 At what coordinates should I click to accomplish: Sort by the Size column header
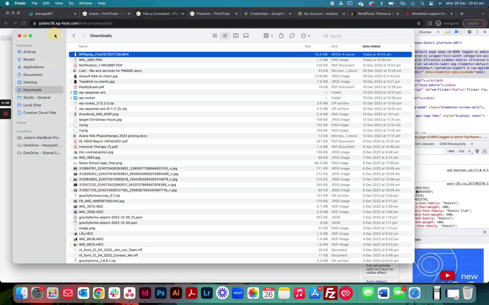point(308,46)
